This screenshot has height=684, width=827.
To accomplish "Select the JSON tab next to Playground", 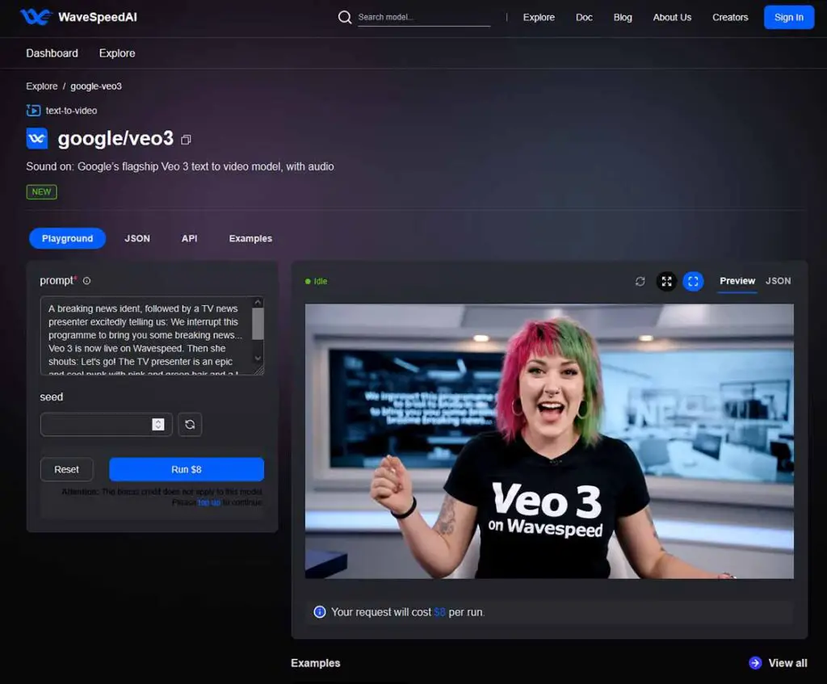I will coord(137,238).
